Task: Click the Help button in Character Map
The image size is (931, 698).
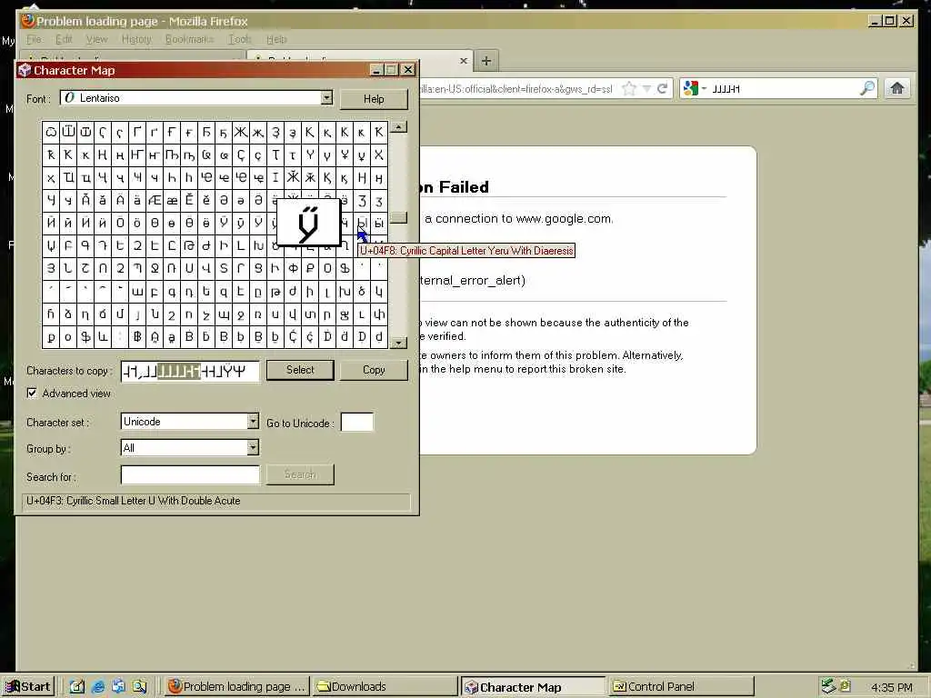Action: pos(374,99)
